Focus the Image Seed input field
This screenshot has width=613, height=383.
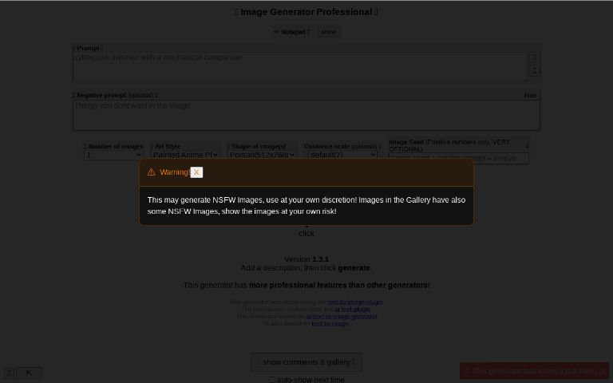tap(457, 158)
